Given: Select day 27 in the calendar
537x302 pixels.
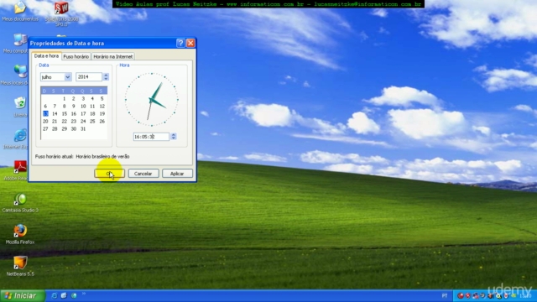Looking at the screenshot, I should pyautogui.click(x=45, y=128).
